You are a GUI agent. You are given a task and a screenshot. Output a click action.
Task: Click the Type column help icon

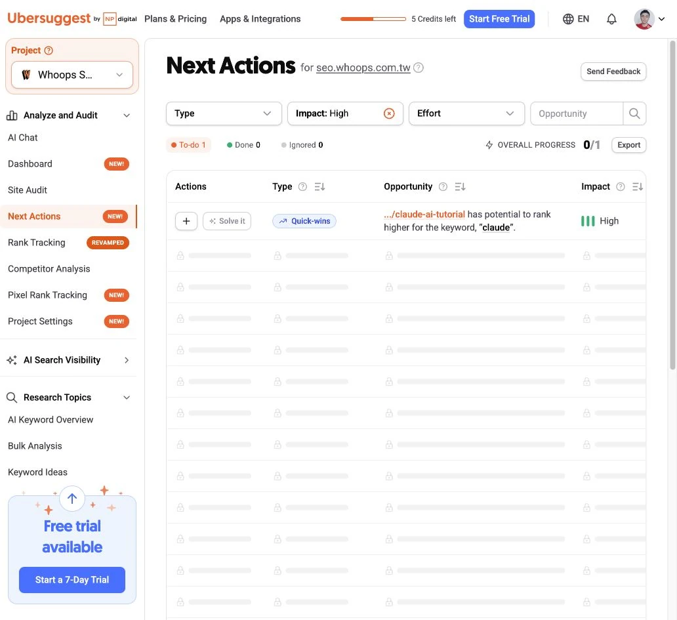(302, 186)
